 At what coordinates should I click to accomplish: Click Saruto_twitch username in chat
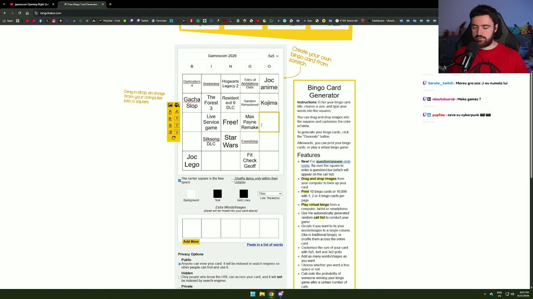click(441, 83)
